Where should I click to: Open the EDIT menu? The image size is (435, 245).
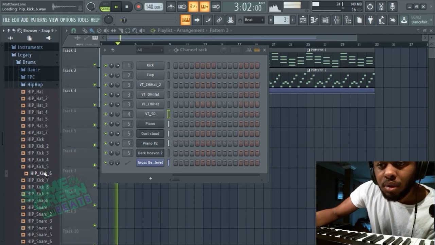(x=16, y=20)
